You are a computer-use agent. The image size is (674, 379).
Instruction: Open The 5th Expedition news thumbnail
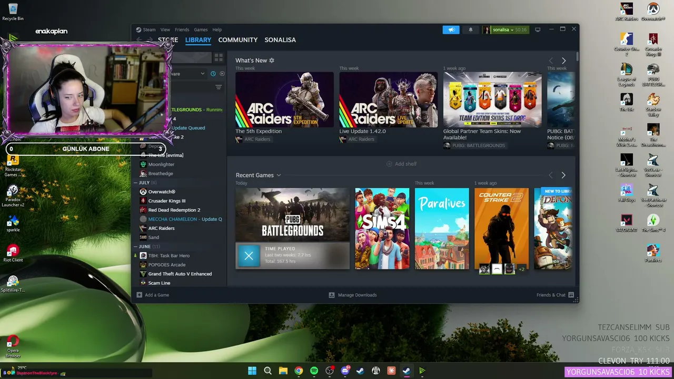point(284,100)
